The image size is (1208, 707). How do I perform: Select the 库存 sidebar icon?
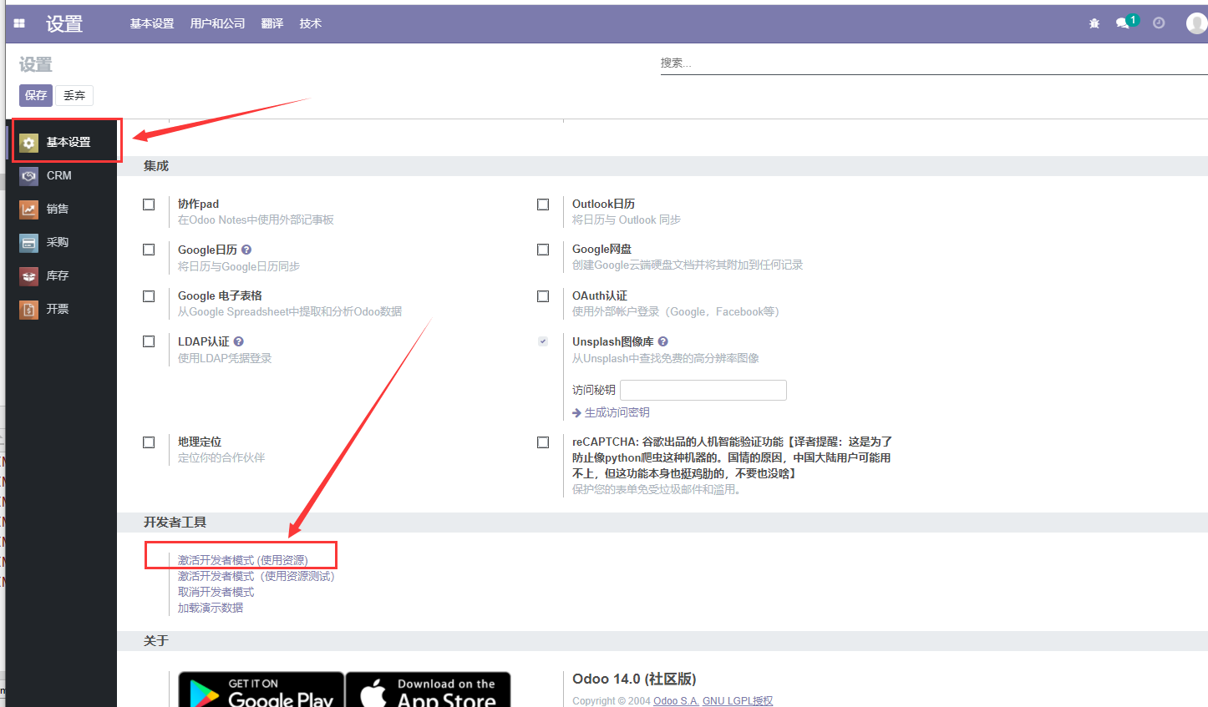28,275
